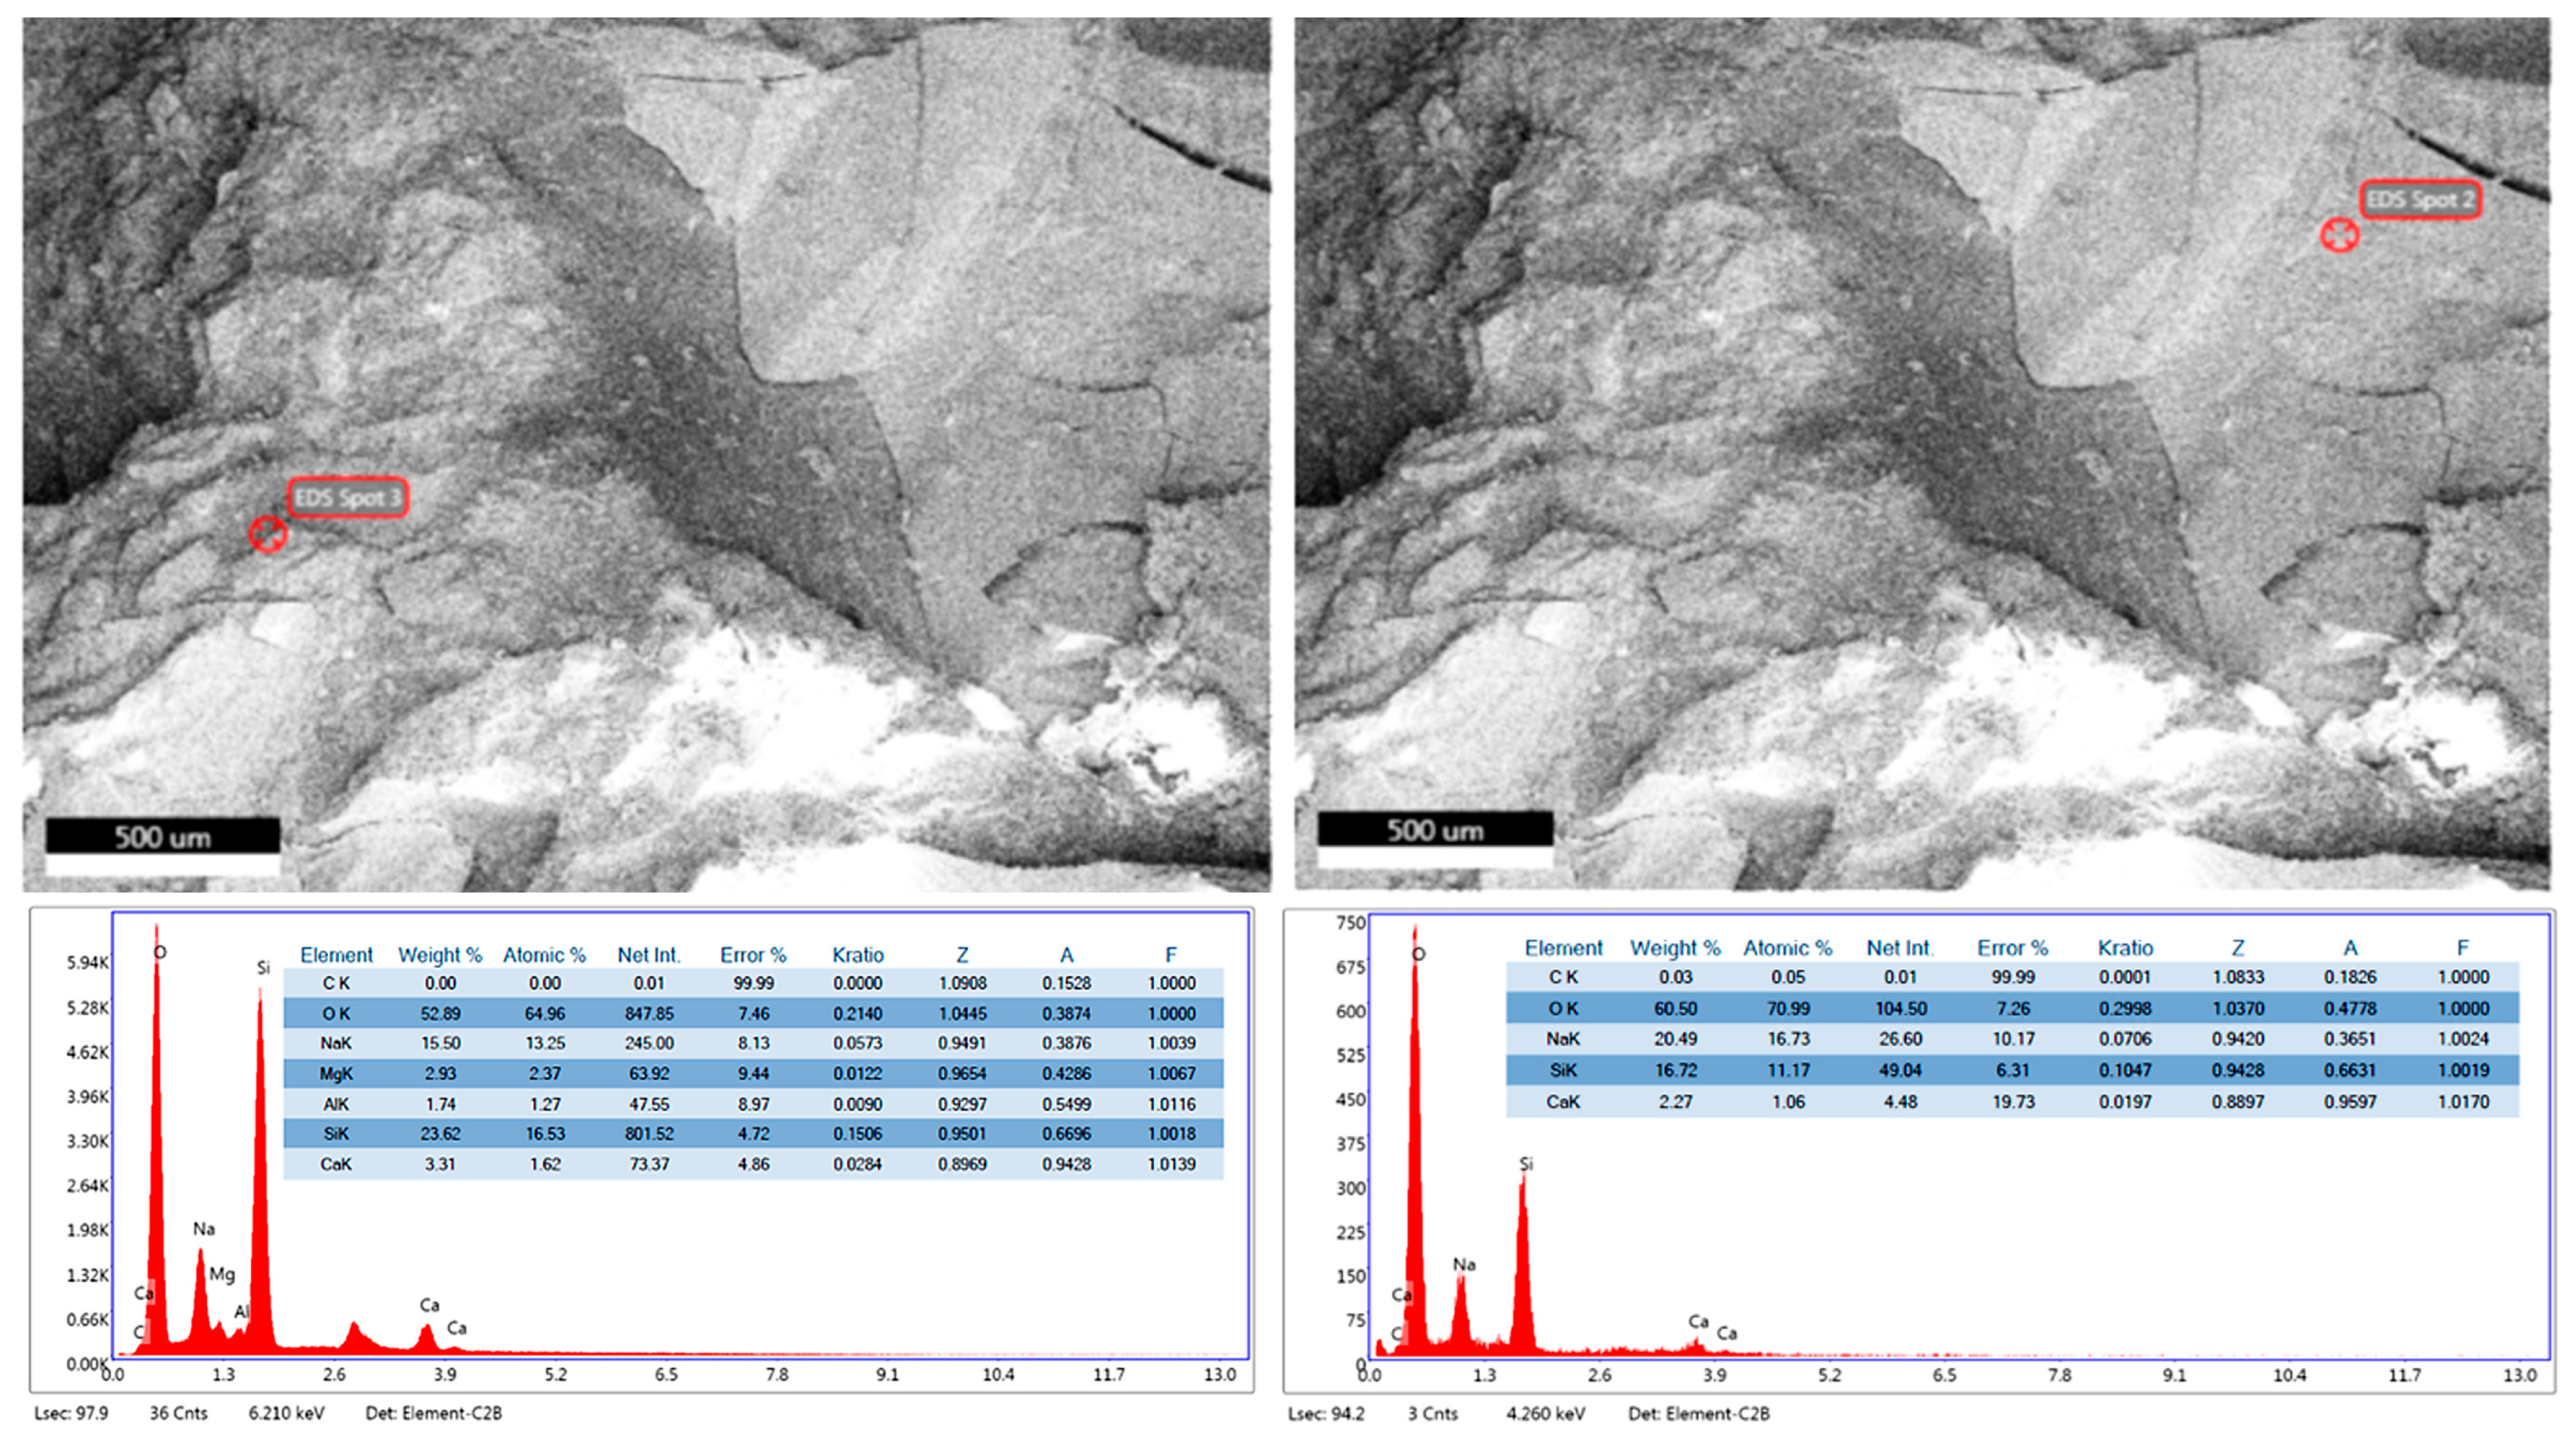Click the right image 500 um scale bar

tap(1434, 830)
